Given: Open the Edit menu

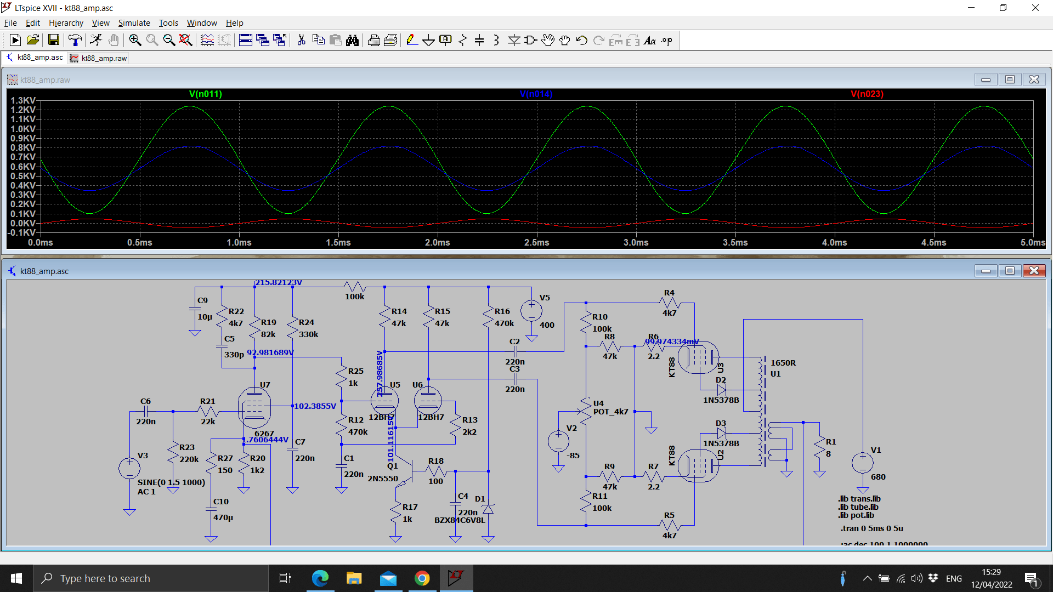Looking at the screenshot, I should click(x=33, y=22).
